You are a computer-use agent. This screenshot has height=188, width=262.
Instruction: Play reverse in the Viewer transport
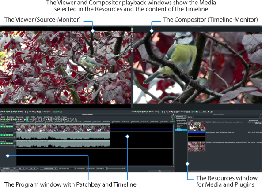[7, 112]
